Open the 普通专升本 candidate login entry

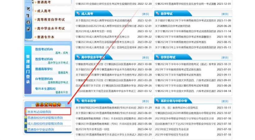pyautogui.click(x=46, y=37)
